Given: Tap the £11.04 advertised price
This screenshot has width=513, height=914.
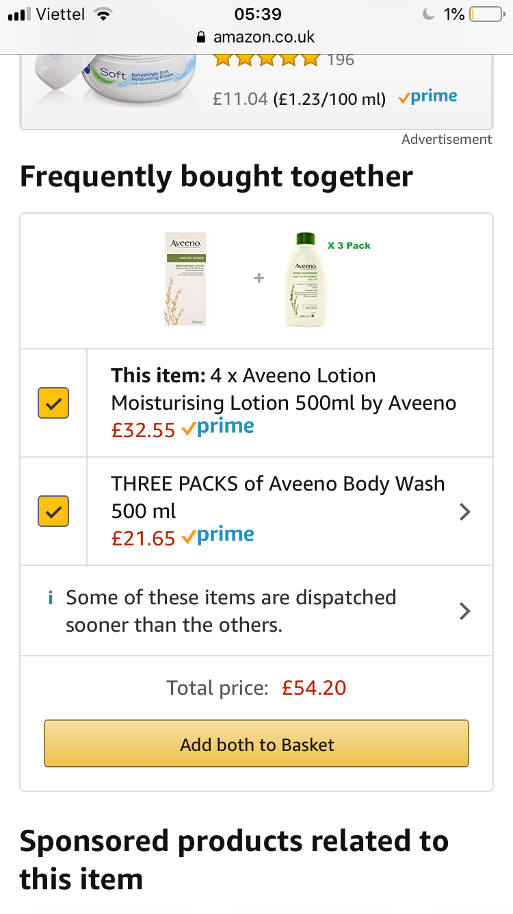Looking at the screenshot, I should 240,99.
